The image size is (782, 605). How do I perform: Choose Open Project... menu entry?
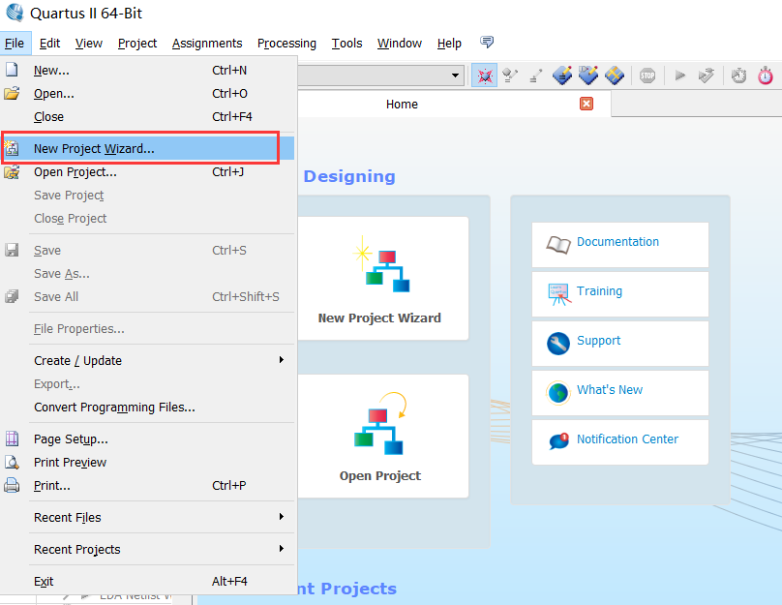tap(148, 172)
